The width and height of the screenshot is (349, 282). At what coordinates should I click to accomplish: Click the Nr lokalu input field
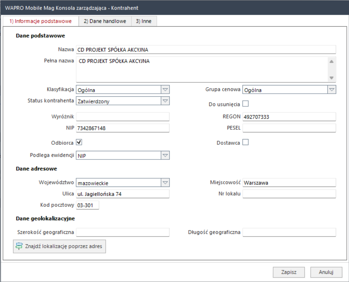tap(289, 194)
